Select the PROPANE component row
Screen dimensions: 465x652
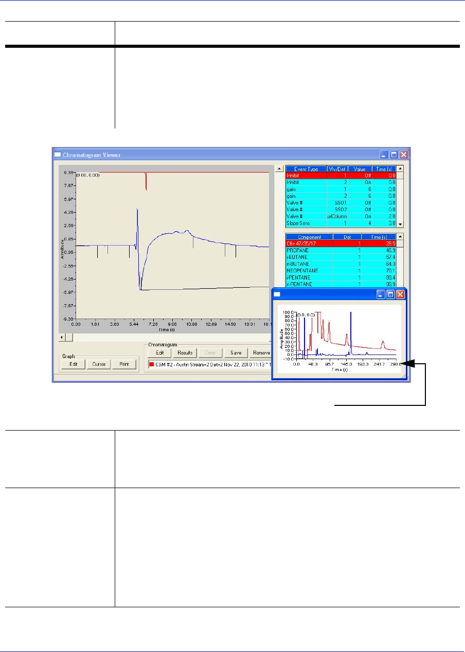(341, 250)
